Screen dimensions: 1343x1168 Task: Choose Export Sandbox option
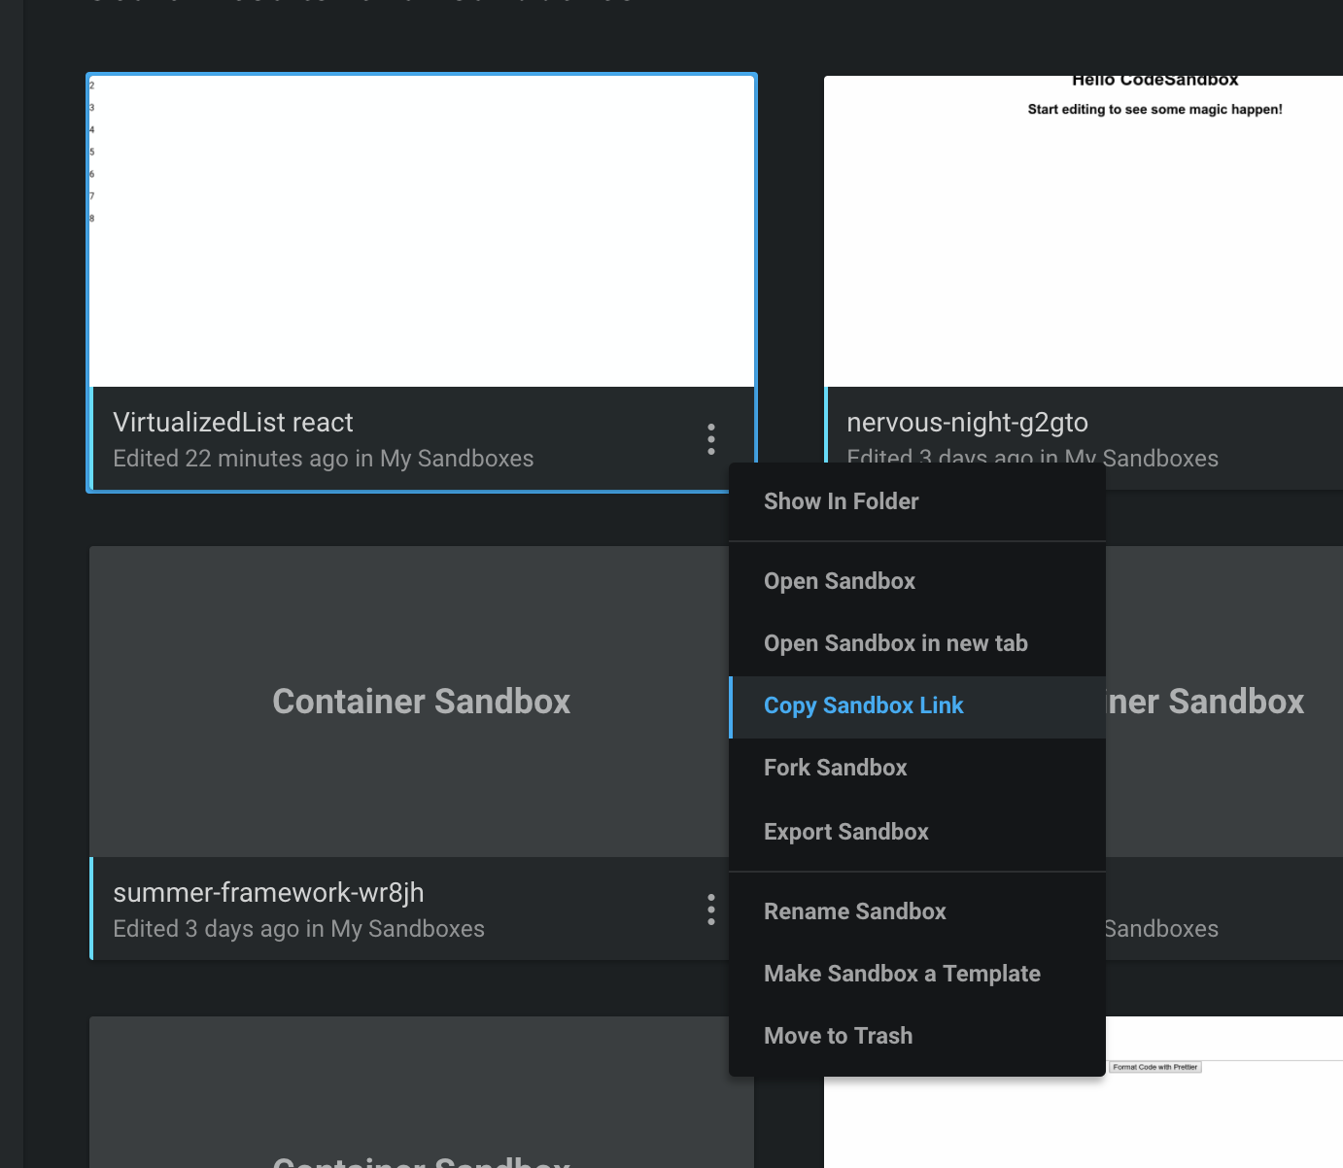click(917, 832)
